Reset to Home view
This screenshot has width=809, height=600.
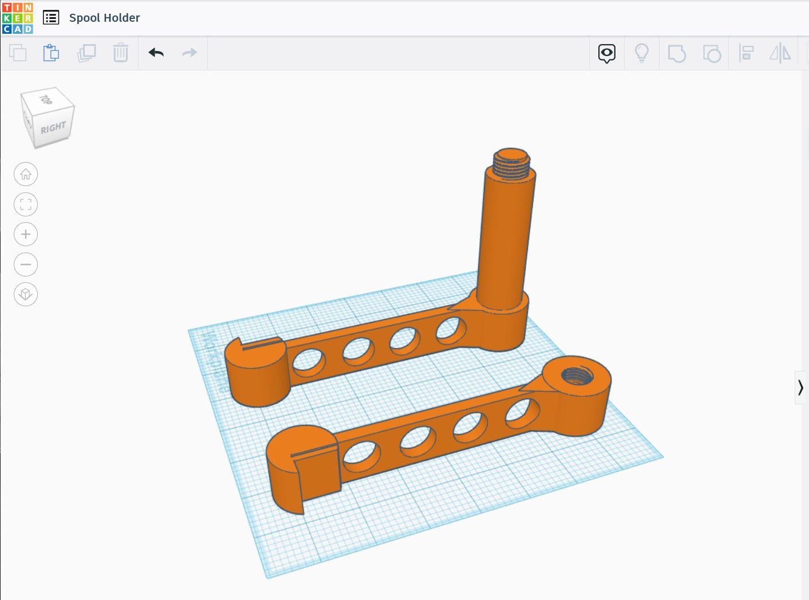[26, 175]
